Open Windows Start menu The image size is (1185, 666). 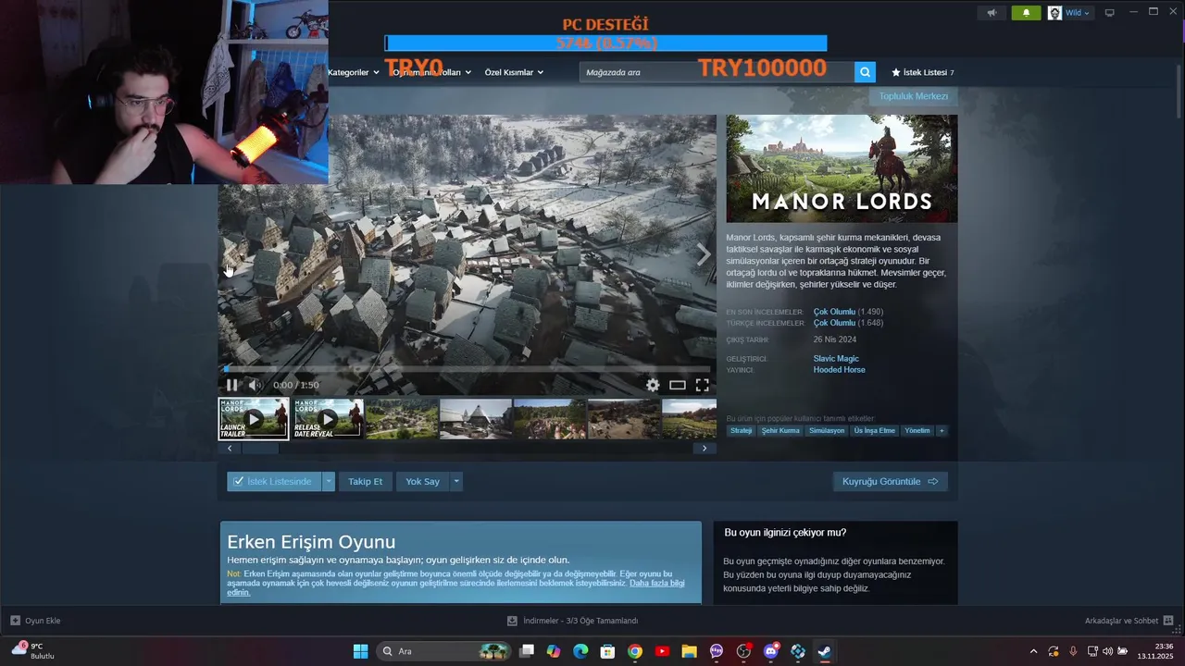[x=360, y=651]
